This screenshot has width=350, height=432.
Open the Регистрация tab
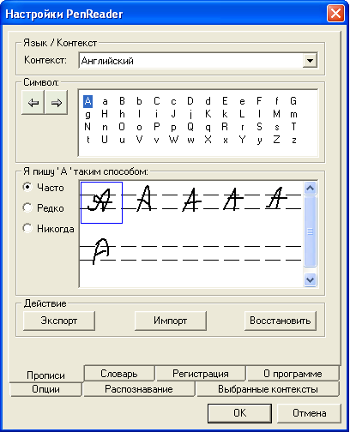point(201,374)
